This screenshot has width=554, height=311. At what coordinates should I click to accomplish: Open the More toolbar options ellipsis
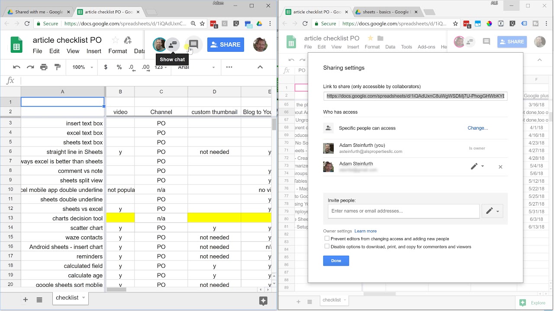[229, 67]
